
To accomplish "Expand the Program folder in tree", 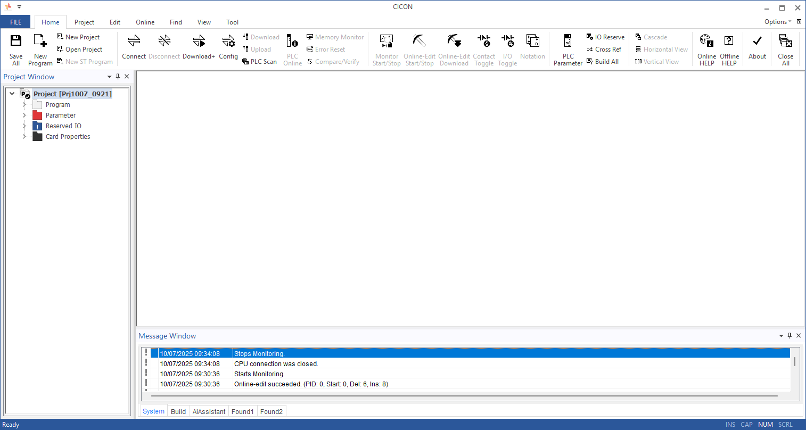I will pos(24,105).
